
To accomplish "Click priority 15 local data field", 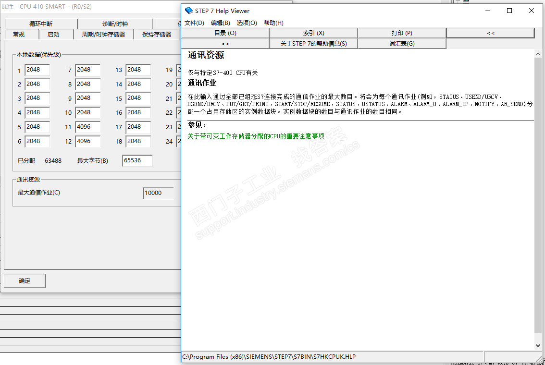I will (x=138, y=98).
